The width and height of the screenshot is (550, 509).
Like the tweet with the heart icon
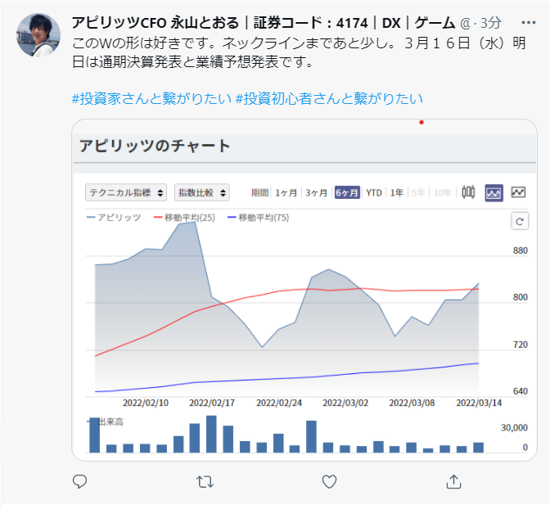329,482
